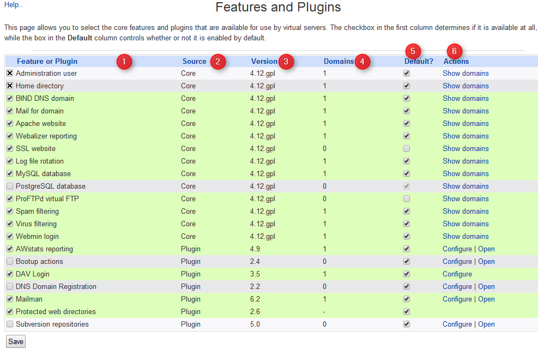The image size is (538, 349).
Task: Show domains for Apache website
Action: click(465, 124)
